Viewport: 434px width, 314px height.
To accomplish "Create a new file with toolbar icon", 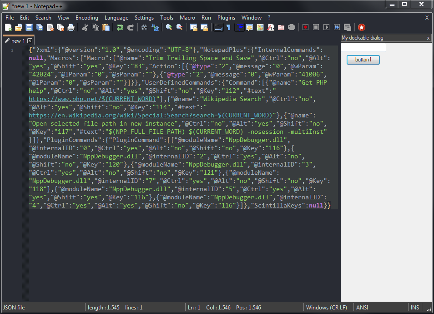I will click(8, 28).
